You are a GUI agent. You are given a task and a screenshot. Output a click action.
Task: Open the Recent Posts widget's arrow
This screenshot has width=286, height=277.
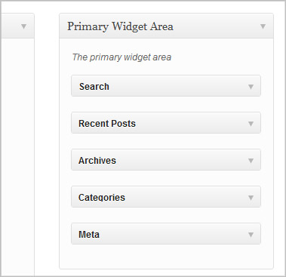pos(251,124)
